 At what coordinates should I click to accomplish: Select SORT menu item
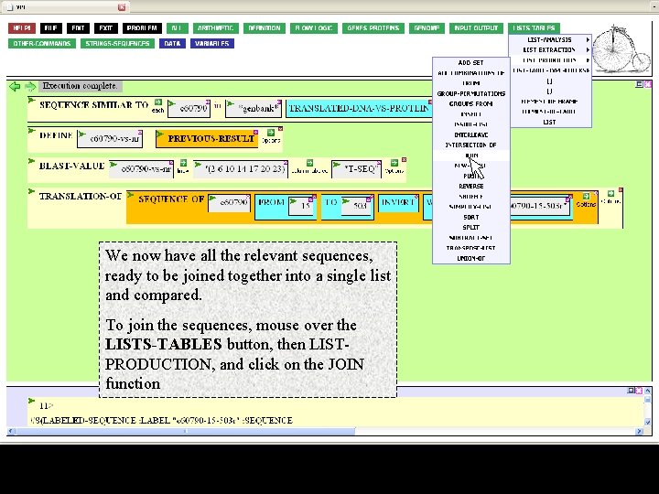click(x=471, y=217)
